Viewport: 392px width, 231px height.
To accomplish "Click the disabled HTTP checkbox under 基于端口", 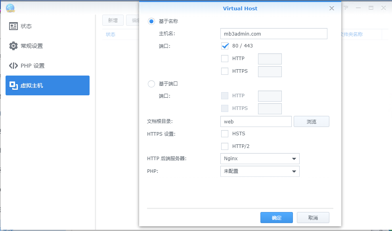I will pos(225,96).
